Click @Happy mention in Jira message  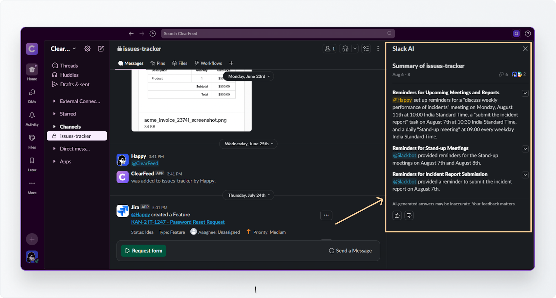tap(140, 214)
